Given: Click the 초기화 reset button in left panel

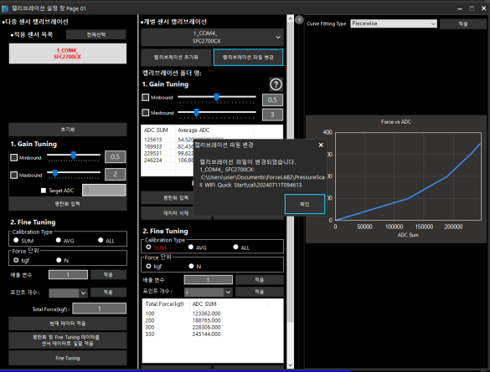Looking at the screenshot, I should pos(68,130).
